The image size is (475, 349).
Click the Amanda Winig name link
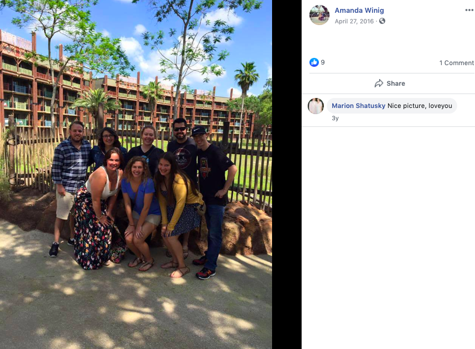[x=359, y=10]
